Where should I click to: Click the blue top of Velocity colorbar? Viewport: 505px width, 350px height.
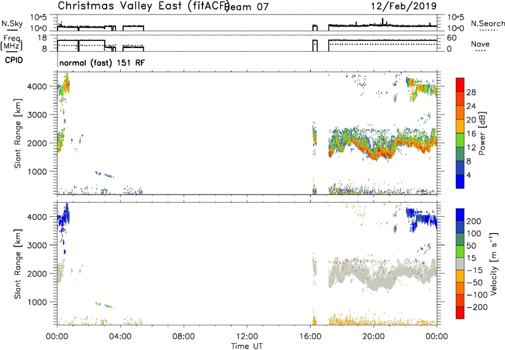pyautogui.click(x=460, y=215)
